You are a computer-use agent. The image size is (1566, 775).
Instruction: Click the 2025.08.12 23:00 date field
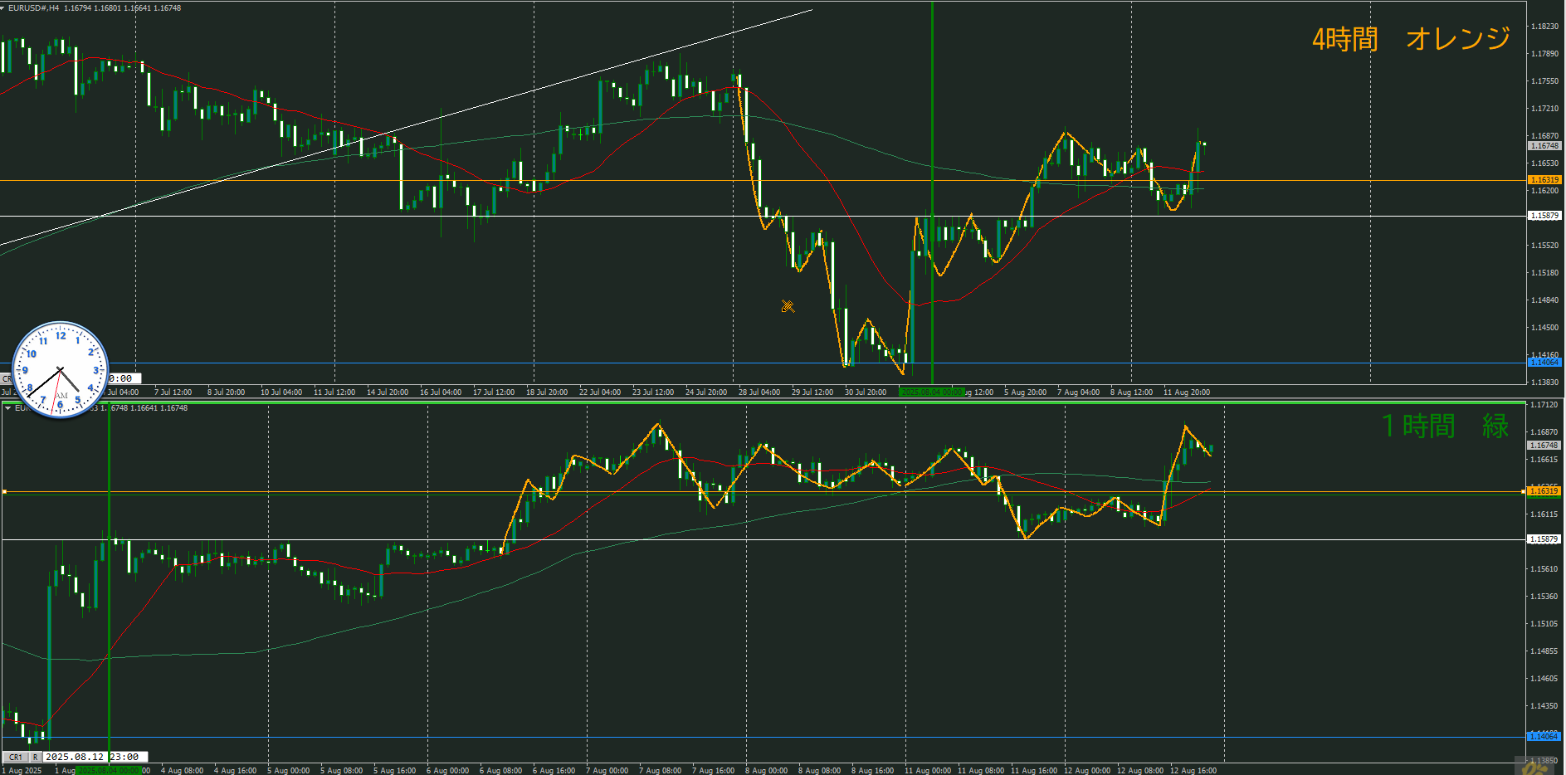pos(95,757)
